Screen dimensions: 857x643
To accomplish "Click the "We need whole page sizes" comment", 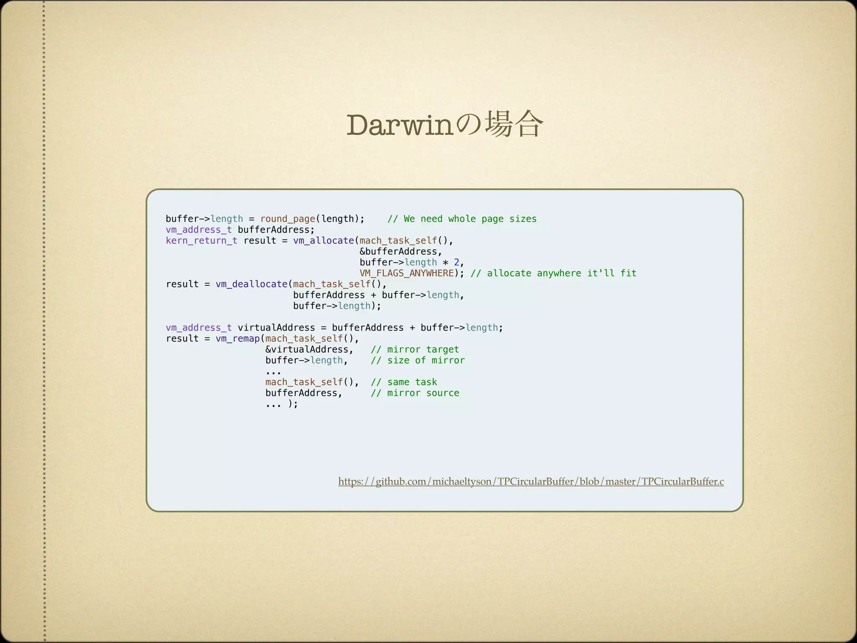I will coord(462,219).
